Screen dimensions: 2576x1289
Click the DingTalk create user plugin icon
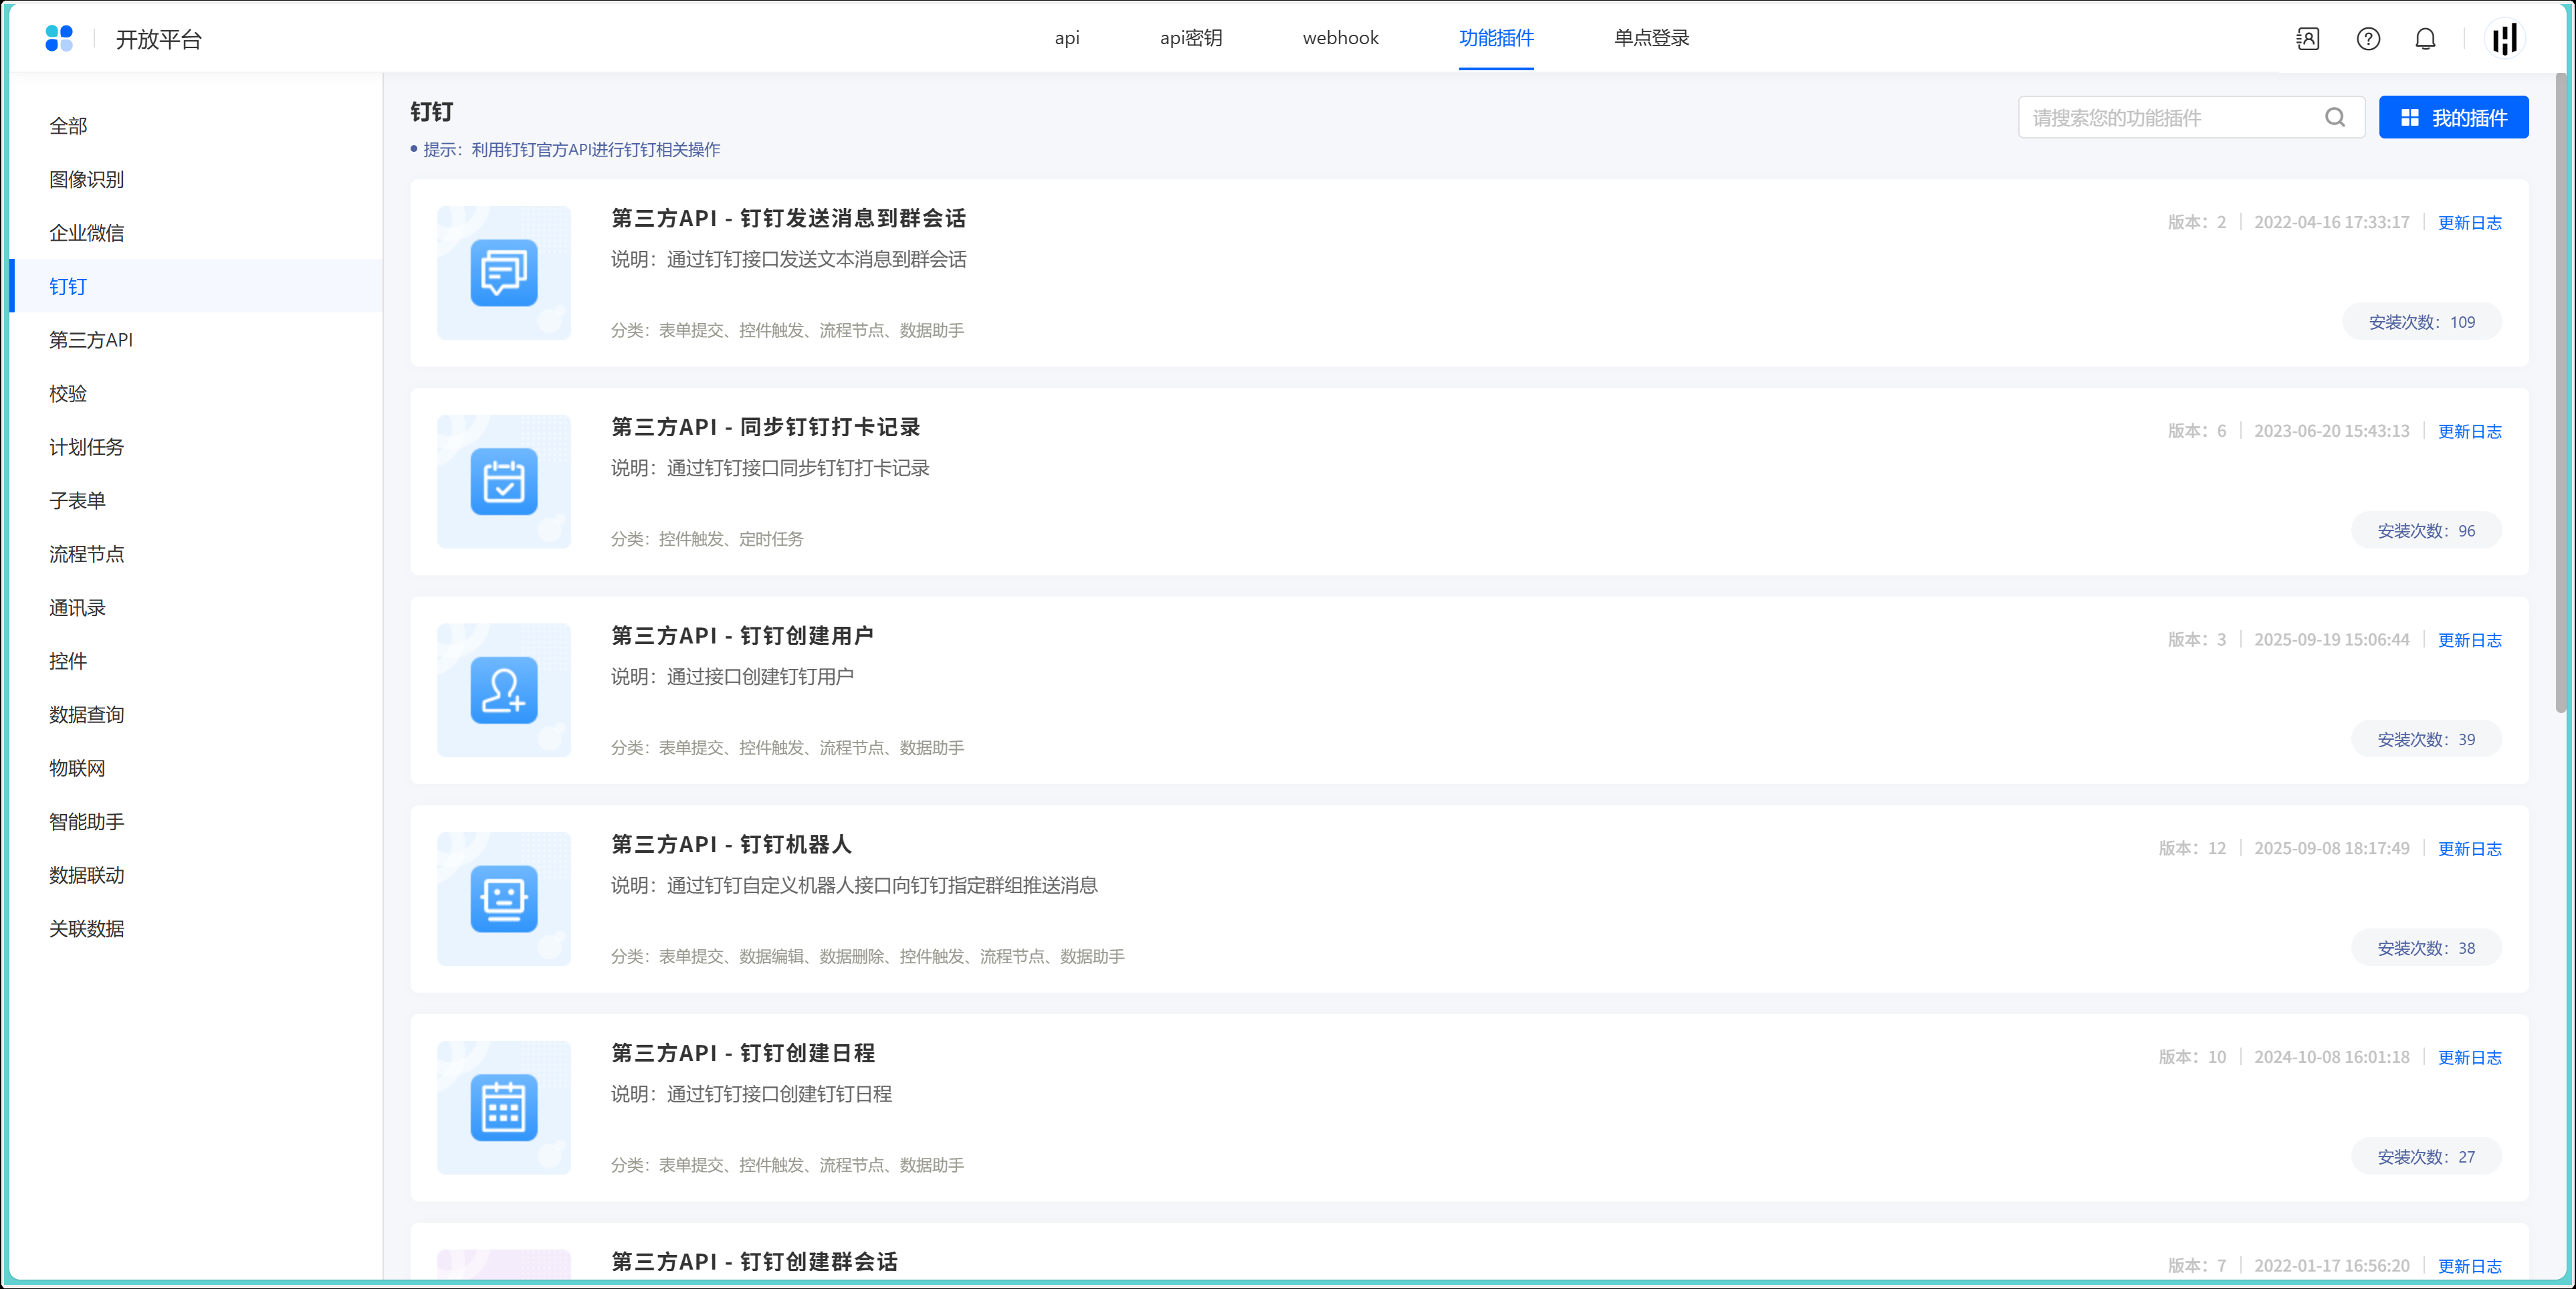[x=503, y=691]
